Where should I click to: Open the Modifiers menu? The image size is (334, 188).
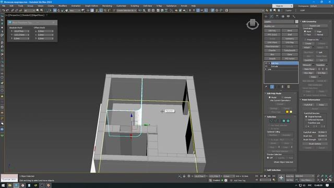click(x=63, y=6)
